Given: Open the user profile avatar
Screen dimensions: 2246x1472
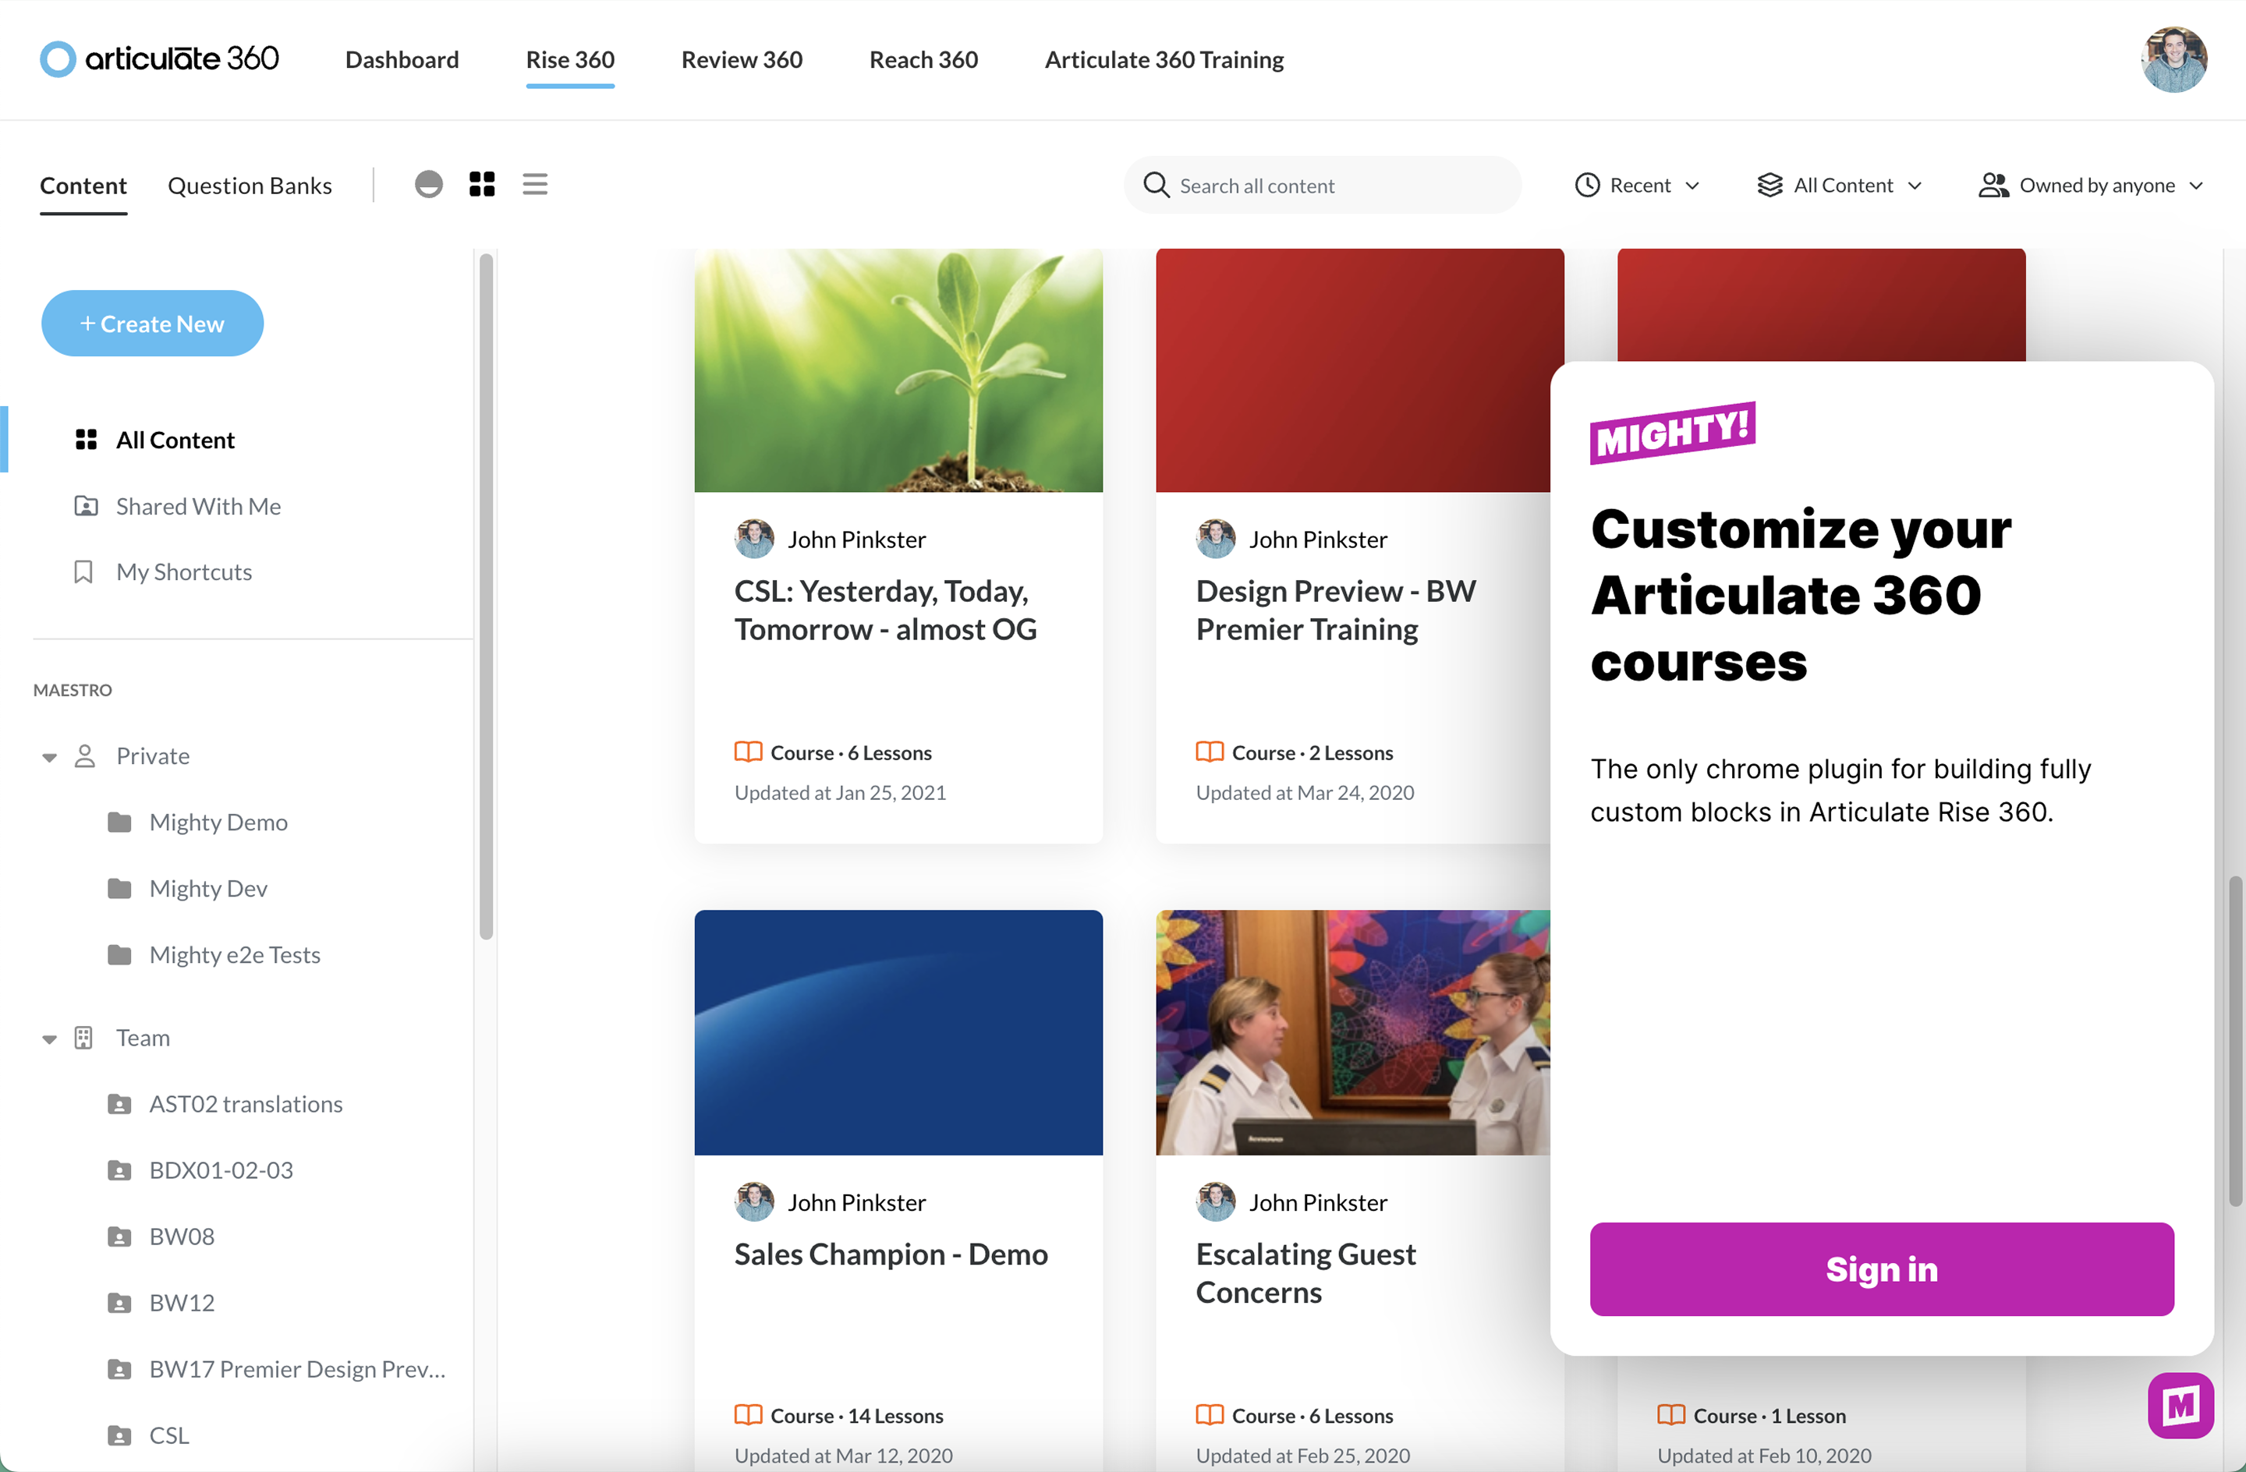Looking at the screenshot, I should pos(2173,59).
